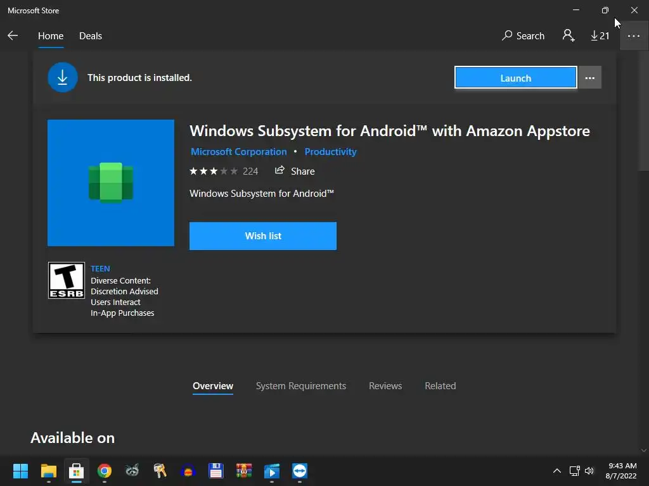Screen dimensions: 649x486
Task: Open downloads and updates showing 21
Action: [x=600, y=36]
